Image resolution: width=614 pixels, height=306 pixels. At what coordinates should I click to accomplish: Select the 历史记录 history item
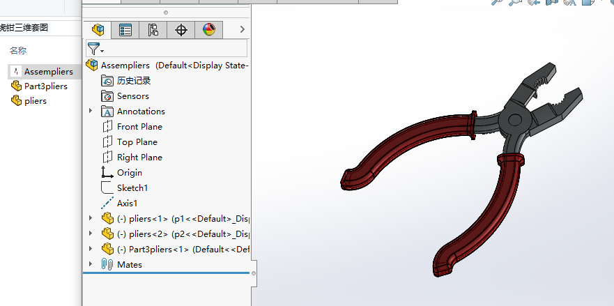pos(134,81)
